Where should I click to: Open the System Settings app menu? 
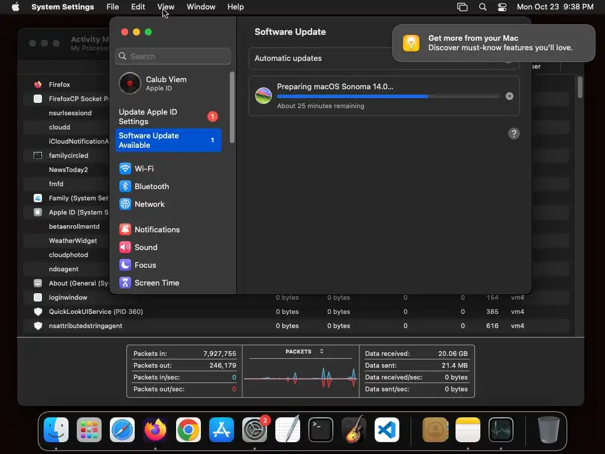coord(63,7)
